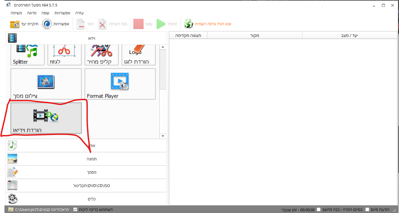Viewport: 399px width, 213px height.
Task: Click the film strip icon in וידאו header
Action: pyautogui.click(x=12, y=38)
